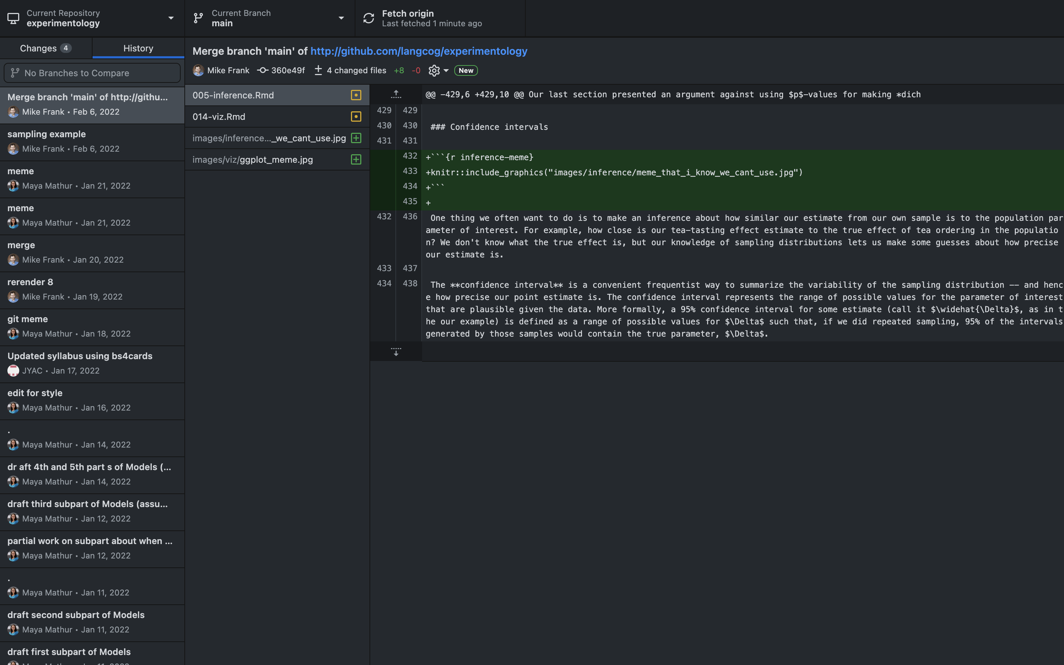
Task: Click added status icon for ggplot_meme.jpg
Action: click(356, 160)
